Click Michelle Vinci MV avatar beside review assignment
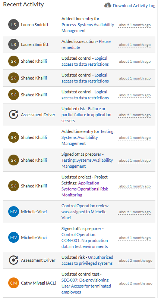The image size is (158, 298). tap(14, 212)
